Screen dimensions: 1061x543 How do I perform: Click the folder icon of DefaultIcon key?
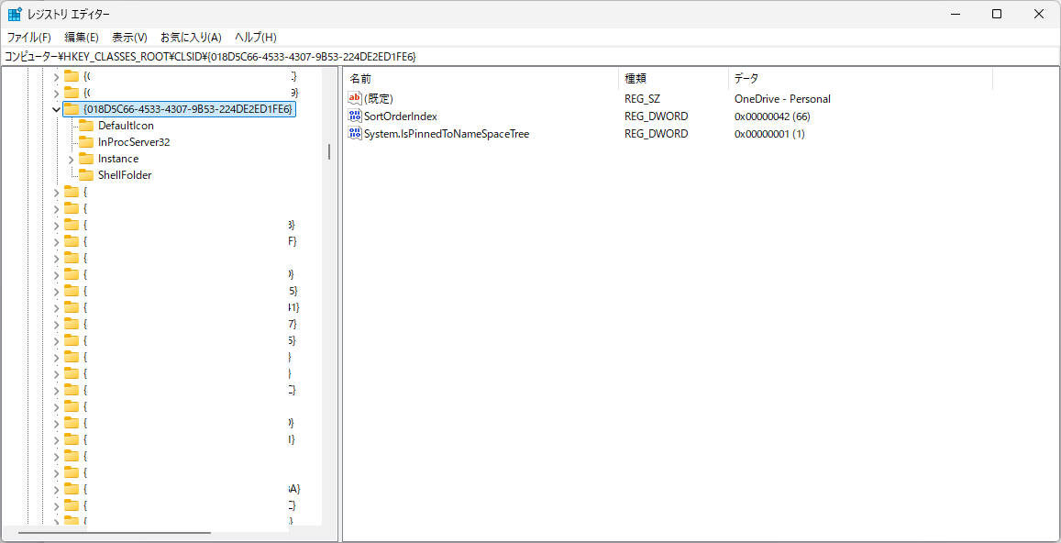click(87, 125)
